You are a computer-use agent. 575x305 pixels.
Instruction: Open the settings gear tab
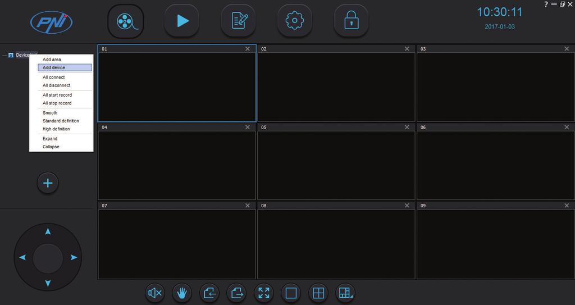[x=294, y=21]
